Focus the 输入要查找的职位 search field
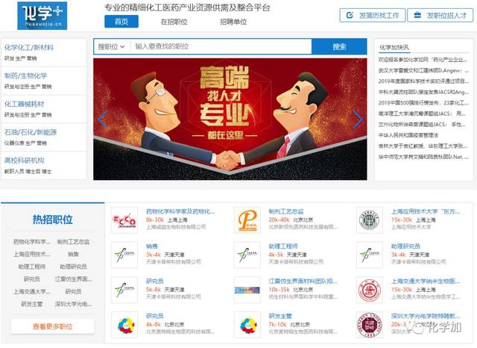The height and width of the screenshot is (348, 477). tap(221, 46)
